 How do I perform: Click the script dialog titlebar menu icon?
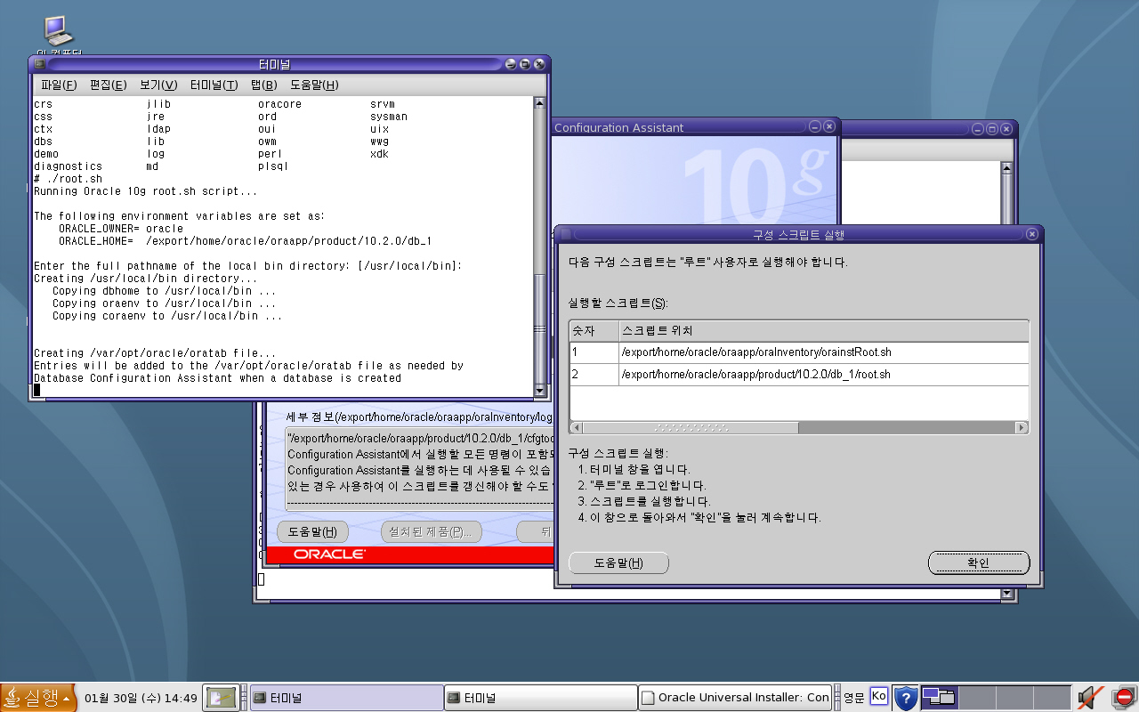click(x=565, y=234)
